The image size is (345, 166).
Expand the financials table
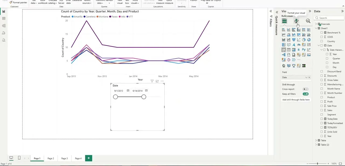tap(316, 24)
